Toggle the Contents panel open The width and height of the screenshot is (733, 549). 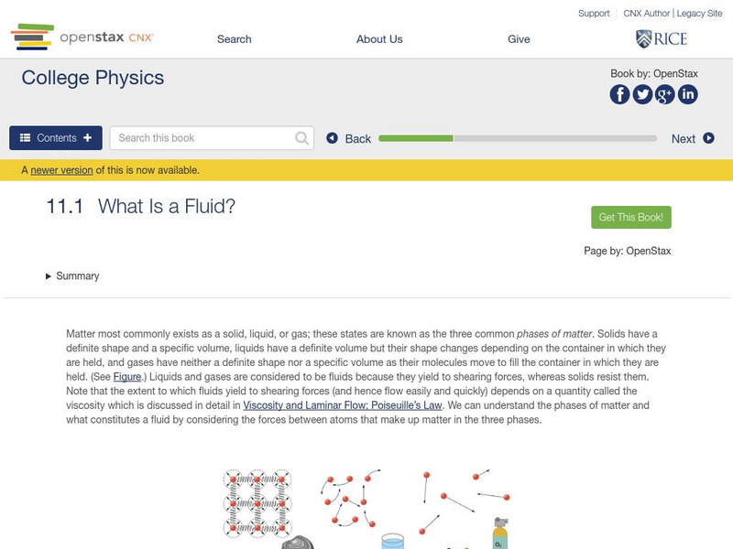click(x=56, y=138)
